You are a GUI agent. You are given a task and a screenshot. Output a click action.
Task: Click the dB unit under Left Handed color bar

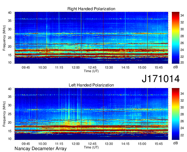click(175, 143)
